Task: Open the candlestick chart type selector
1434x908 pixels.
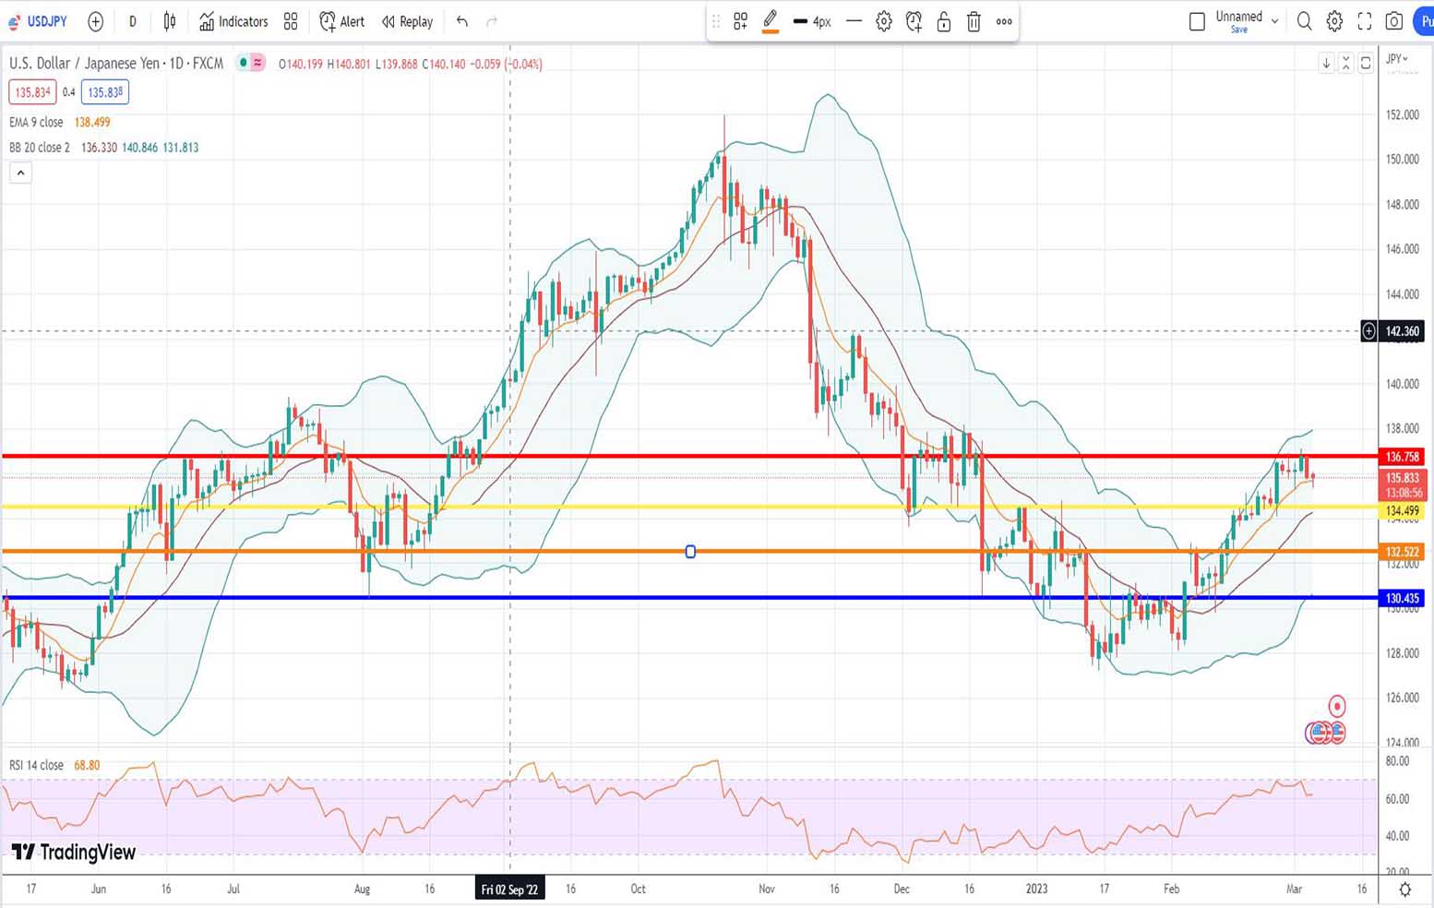Action: pos(170,21)
